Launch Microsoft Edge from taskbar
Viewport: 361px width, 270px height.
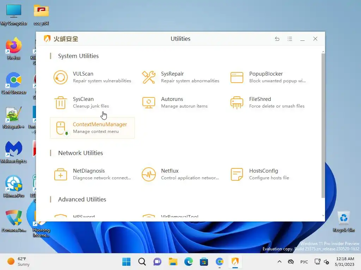point(189,262)
